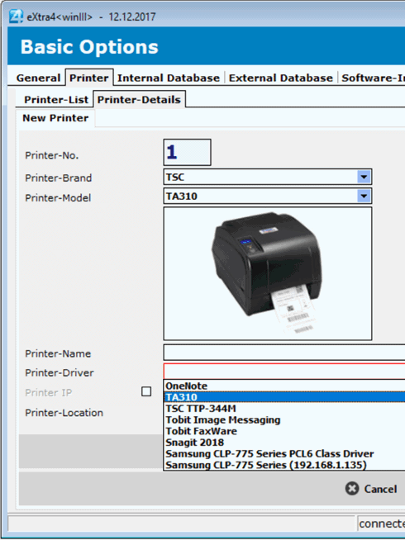Click the Printer-Brand label
The width and height of the screenshot is (405, 540).
click(58, 178)
